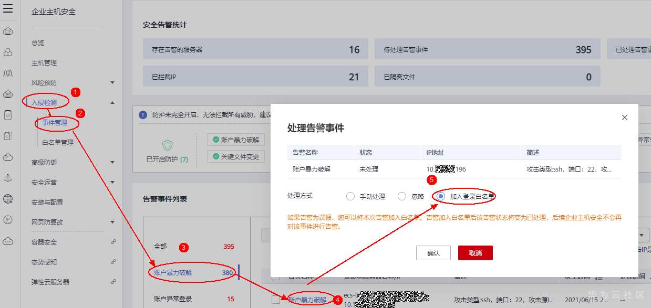651x308 pixels.
Task: Click the 未处理 status cell in the dialog
Action: [369, 169]
